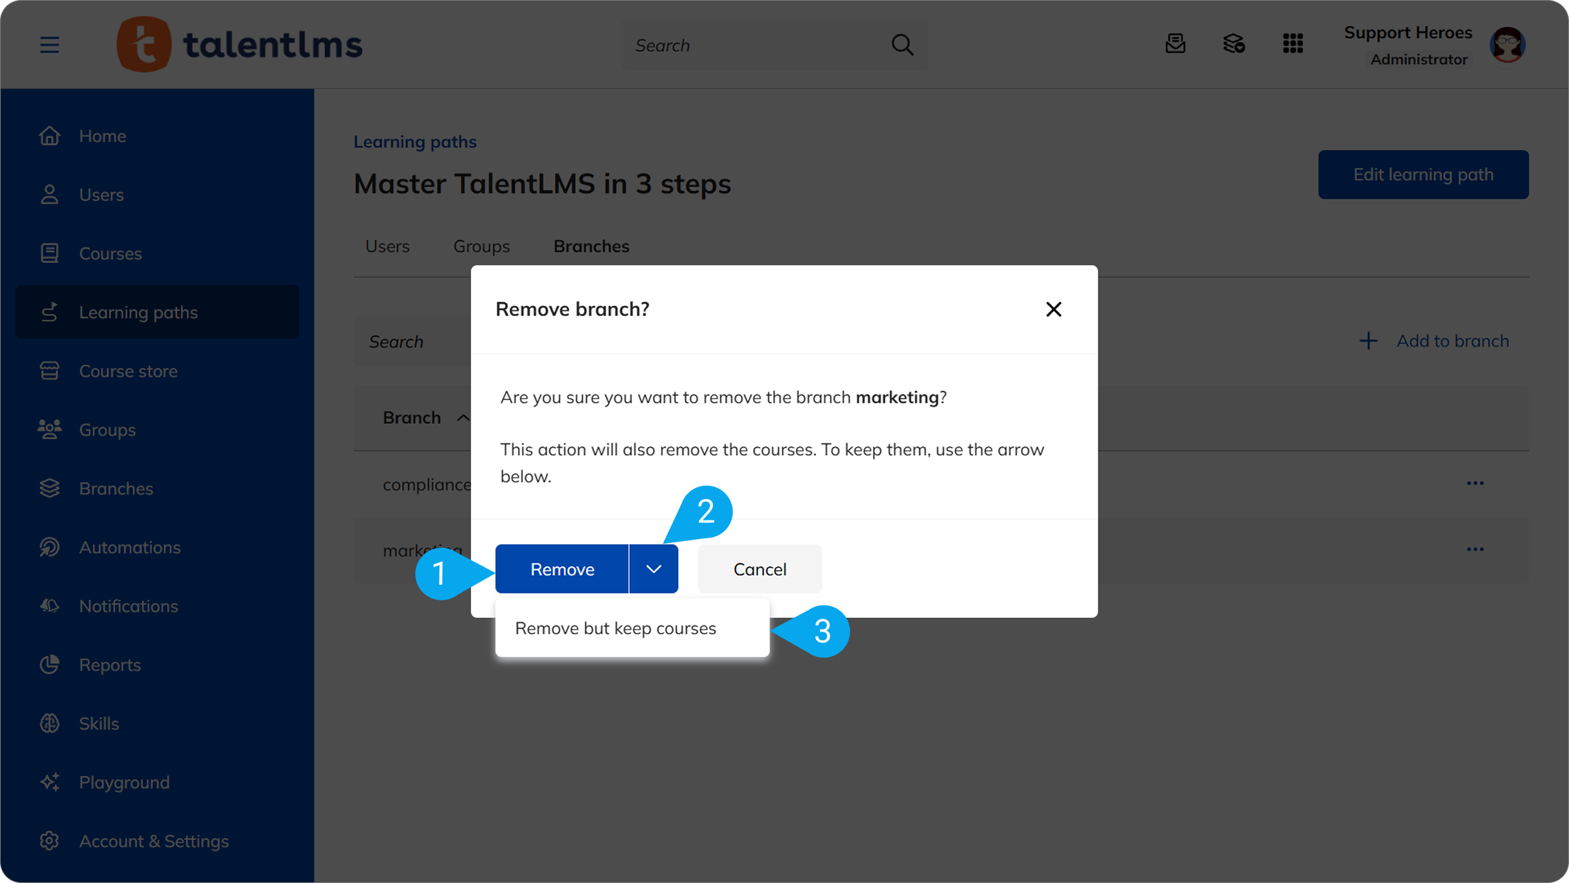Image resolution: width=1569 pixels, height=883 pixels.
Task: Click the search magnifier icon in header
Action: (x=902, y=45)
